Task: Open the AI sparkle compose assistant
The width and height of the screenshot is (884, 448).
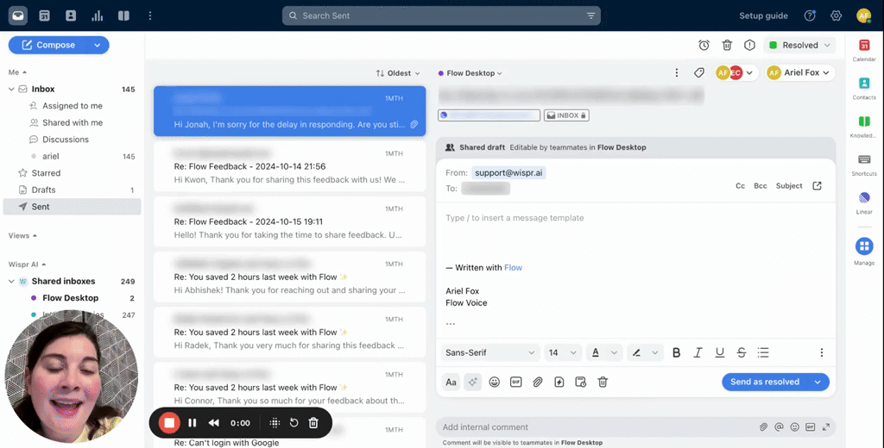Action: (472, 383)
